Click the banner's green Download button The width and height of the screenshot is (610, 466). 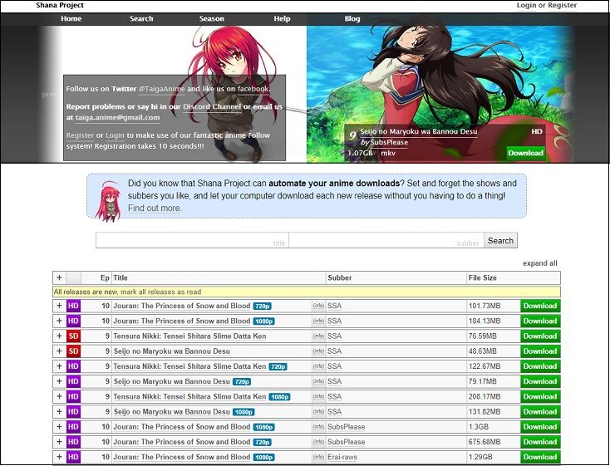point(525,153)
